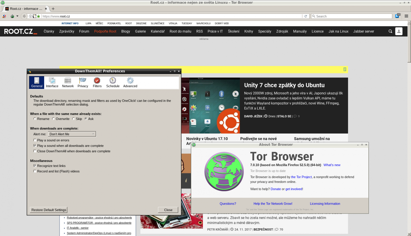
Task: Open the Schedule preferences pane
Action: tap(113, 82)
